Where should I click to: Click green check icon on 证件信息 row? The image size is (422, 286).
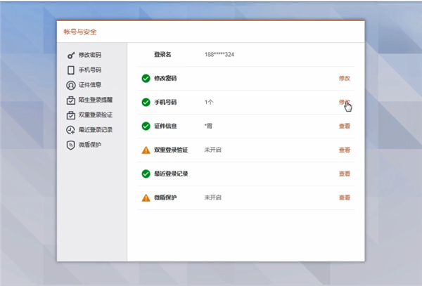coord(146,126)
